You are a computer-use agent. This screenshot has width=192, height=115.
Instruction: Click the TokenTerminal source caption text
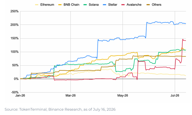click(60, 109)
